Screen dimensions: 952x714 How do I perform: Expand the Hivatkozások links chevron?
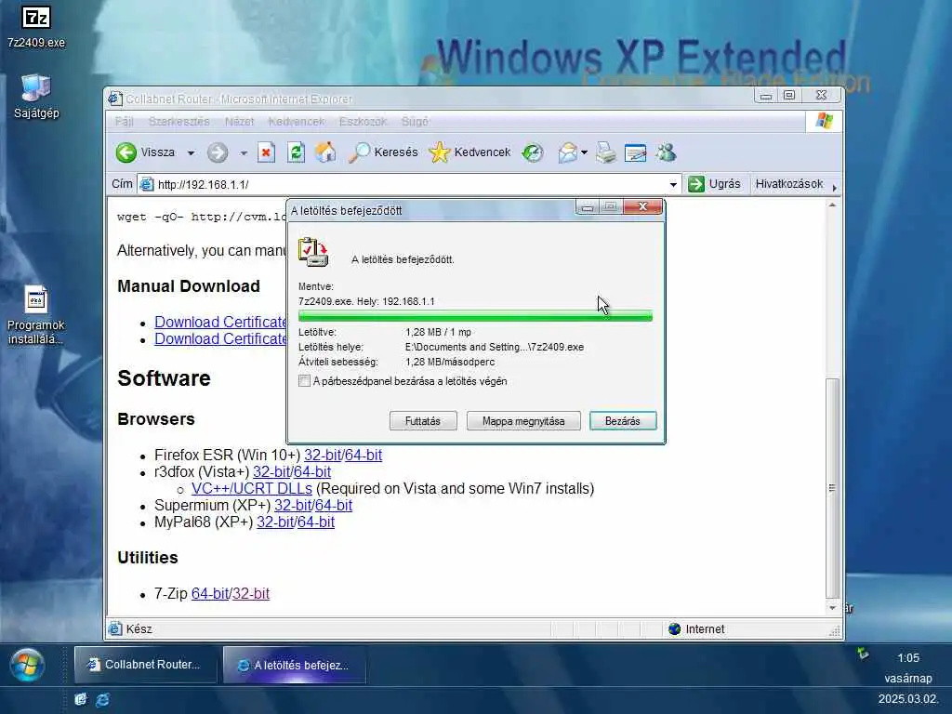pyautogui.click(x=834, y=188)
